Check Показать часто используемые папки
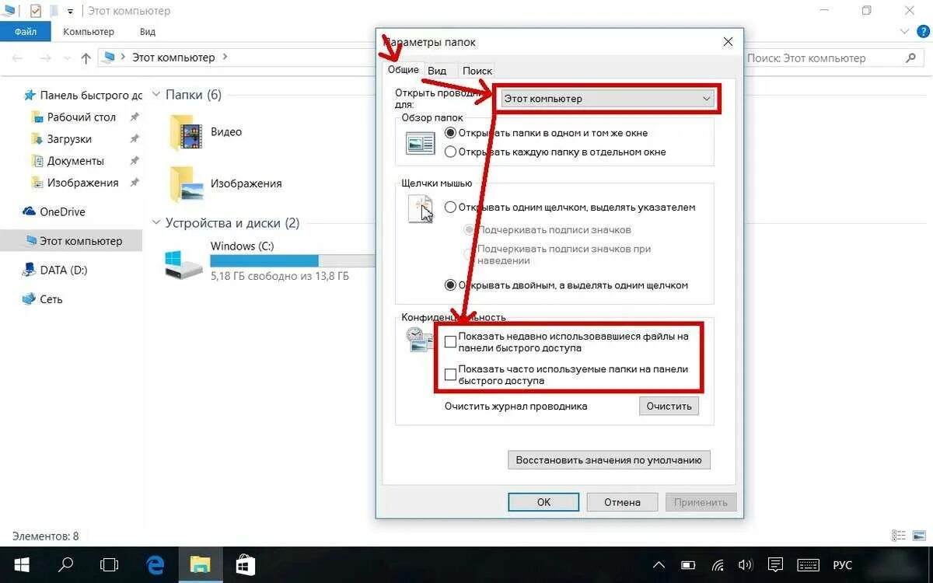 tap(450, 375)
